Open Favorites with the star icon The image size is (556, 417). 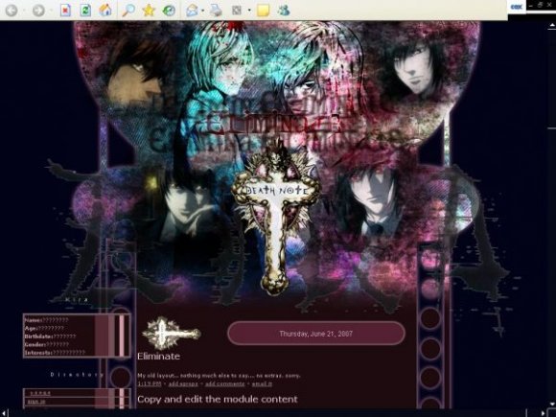click(149, 11)
